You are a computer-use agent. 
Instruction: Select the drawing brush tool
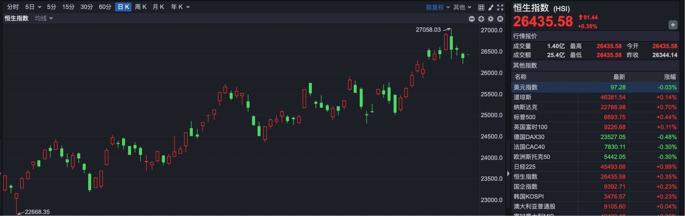point(491,7)
